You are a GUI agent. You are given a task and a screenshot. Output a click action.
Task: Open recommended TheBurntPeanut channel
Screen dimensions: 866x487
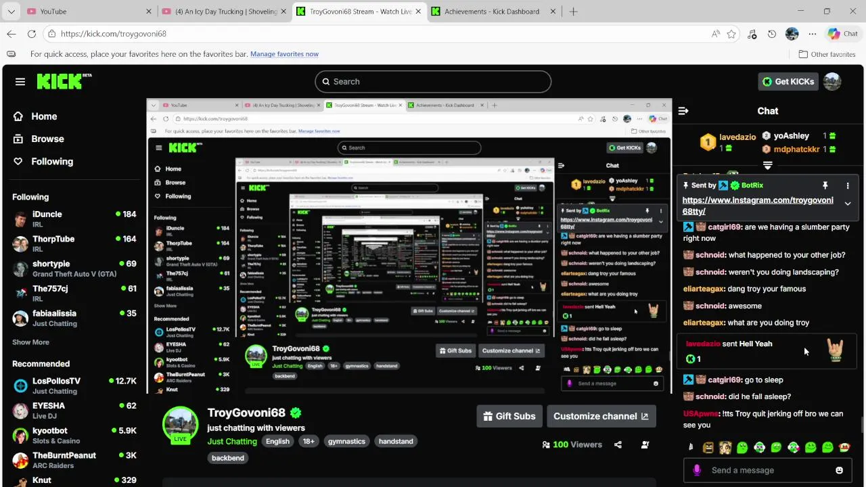pos(74,460)
